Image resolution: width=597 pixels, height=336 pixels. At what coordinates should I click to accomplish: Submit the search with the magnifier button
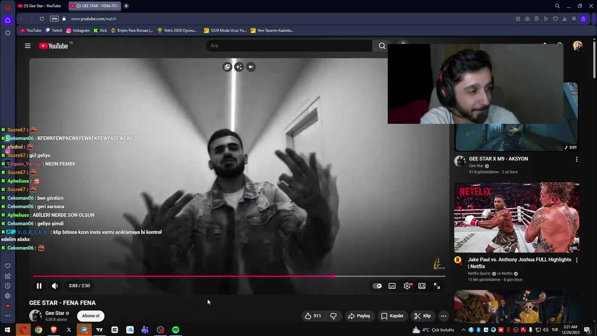382,46
